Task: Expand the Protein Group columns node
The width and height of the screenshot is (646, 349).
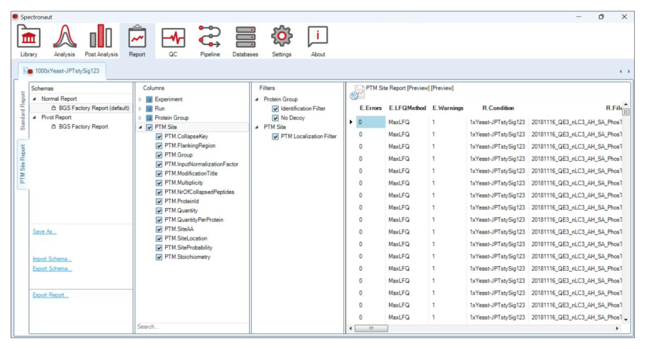Action: coord(140,118)
